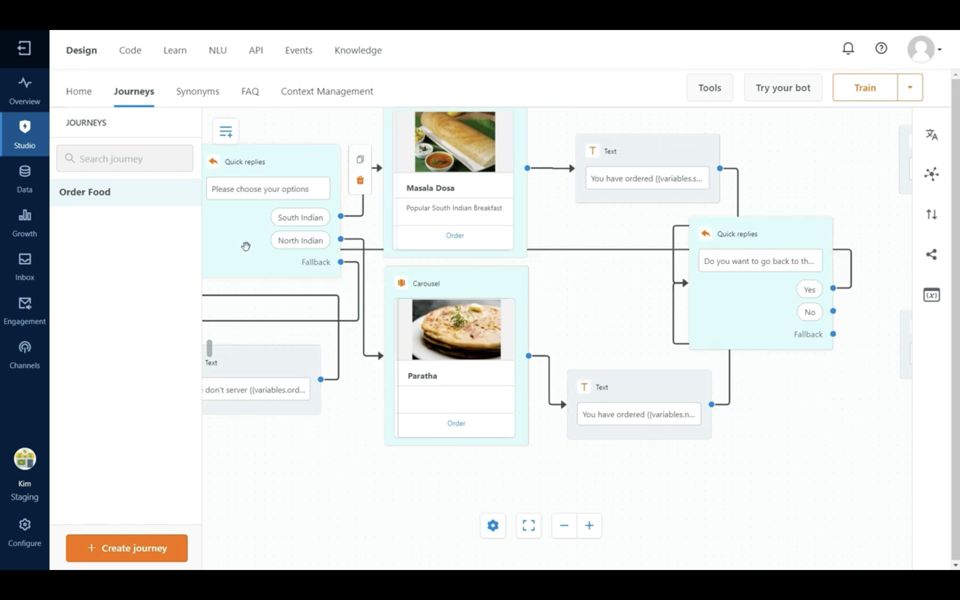Click the Order button under Masala Dosa
Screen dimensions: 960x600
455,235
